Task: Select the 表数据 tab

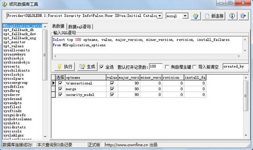Action: pyautogui.click(x=58, y=26)
